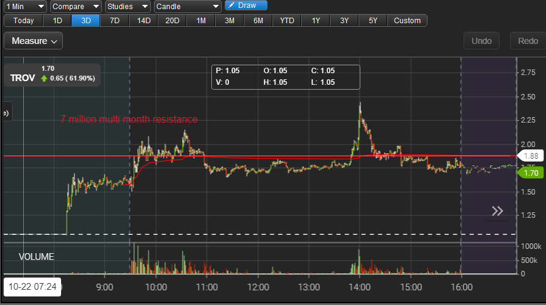This screenshot has width=546, height=305.
Task: Click the 7 million multi month resistance annotation
Action: pyautogui.click(x=129, y=120)
